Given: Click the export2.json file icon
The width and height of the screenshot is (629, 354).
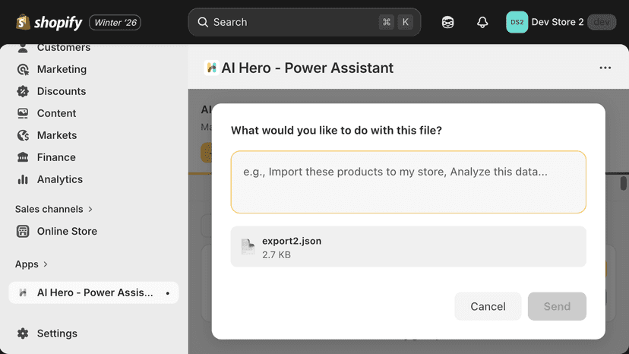Looking at the screenshot, I should (248, 246).
